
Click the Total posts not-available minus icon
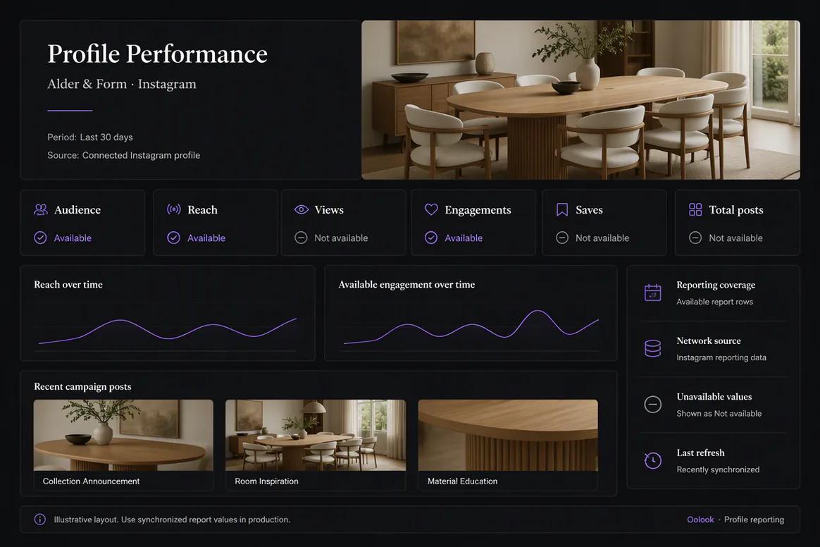695,238
